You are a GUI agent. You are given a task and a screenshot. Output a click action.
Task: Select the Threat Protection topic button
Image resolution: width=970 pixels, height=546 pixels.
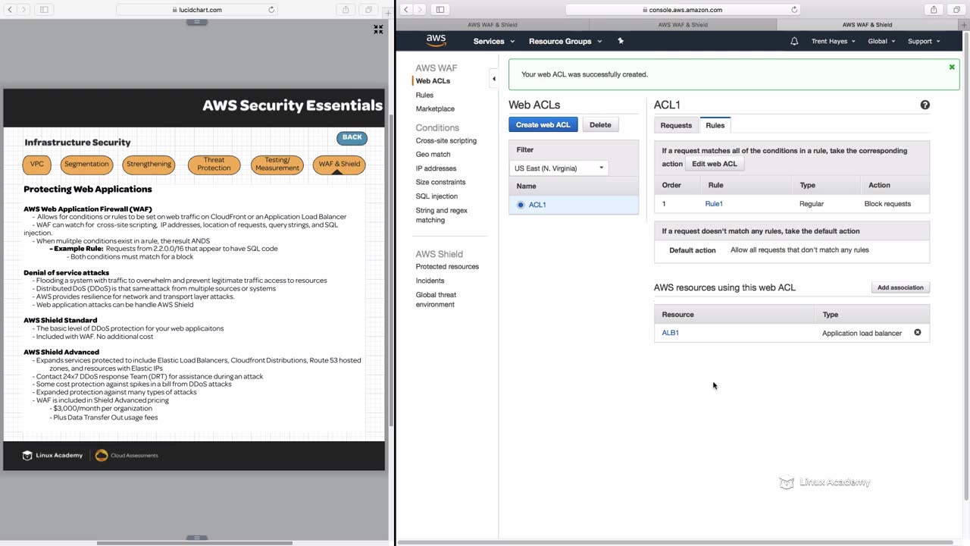[214, 165]
